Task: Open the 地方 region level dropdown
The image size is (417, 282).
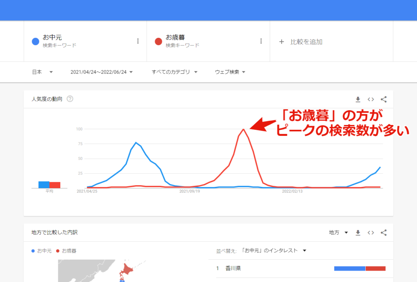Action: 338,232
